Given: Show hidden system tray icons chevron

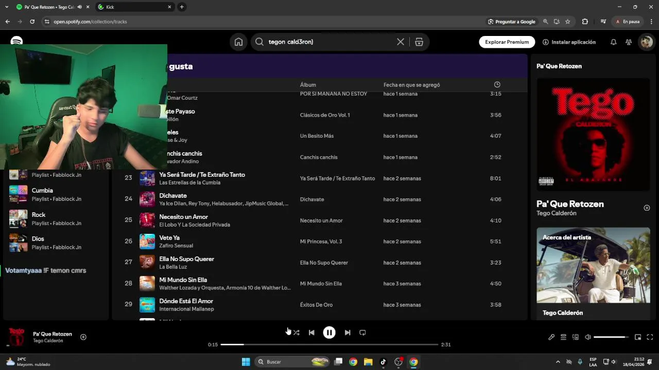Looking at the screenshot, I should click(x=558, y=362).
